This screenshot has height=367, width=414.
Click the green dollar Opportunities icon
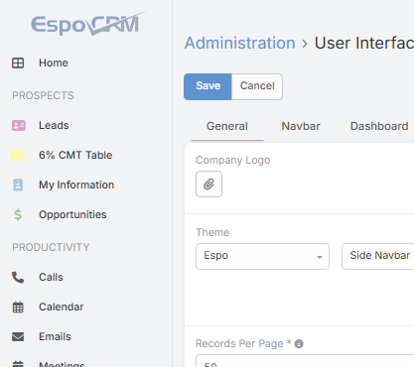point(18,214)
